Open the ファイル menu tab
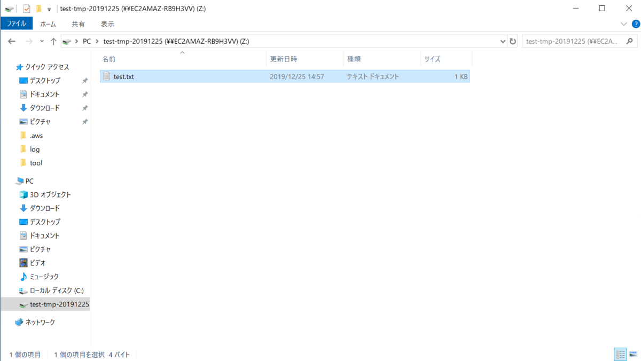The height and width of the screenshot is (361, 641). tap(17, 23)
